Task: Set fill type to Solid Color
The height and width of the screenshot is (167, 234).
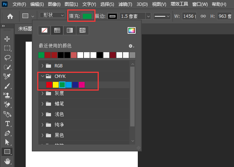Action: pos(57,30)
